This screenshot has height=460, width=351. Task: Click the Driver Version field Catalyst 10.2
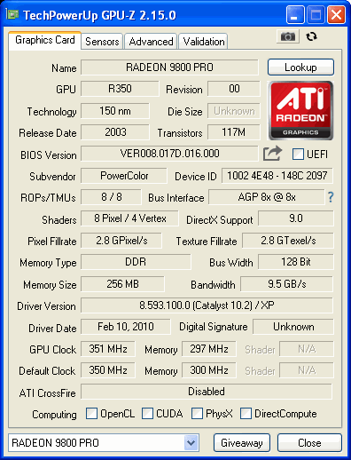pos(207,305)
